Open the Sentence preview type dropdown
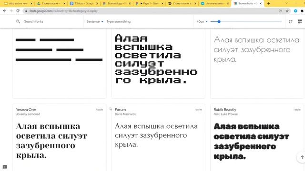 click(x=95, y=21)
